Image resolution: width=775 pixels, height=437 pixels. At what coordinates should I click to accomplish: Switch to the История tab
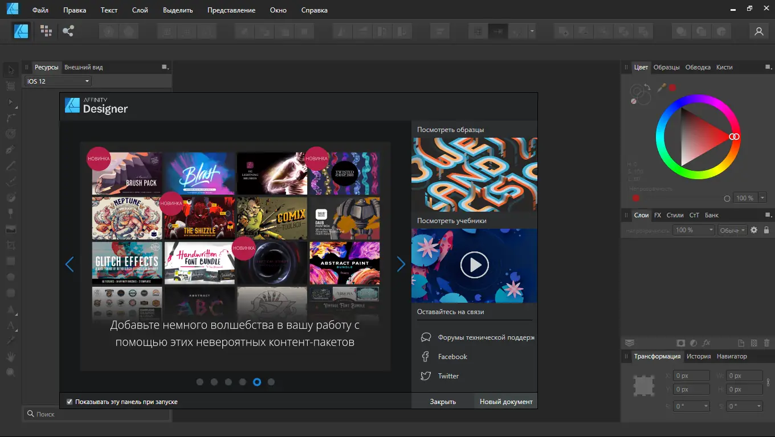point(698,356)
